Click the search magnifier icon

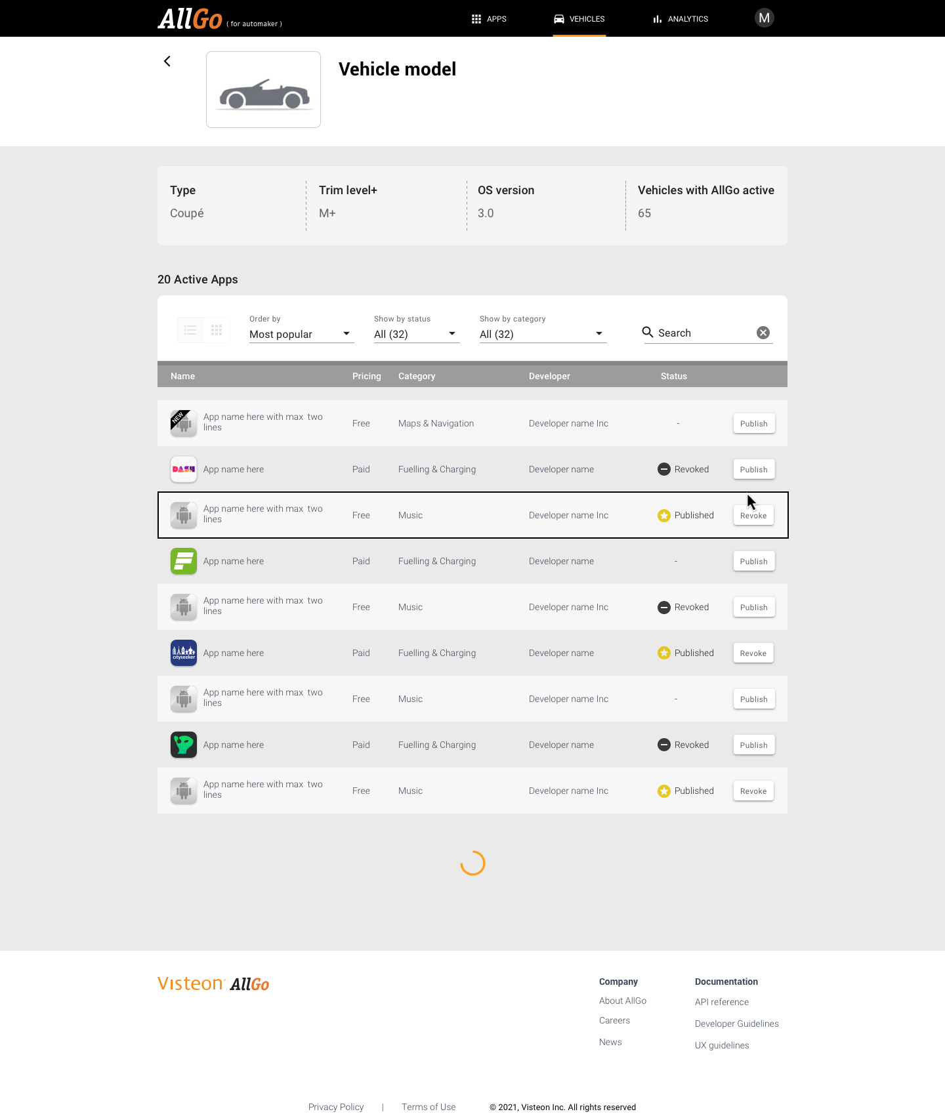pos(648,332)
